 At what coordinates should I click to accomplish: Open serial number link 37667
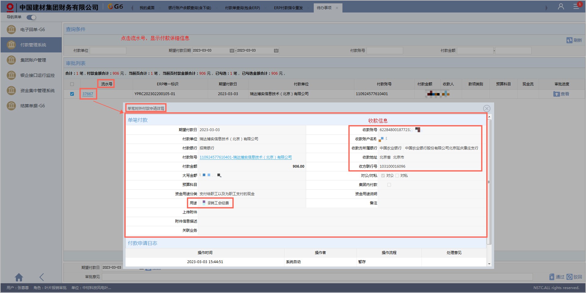pyautogui.click(x=88, y=94)
